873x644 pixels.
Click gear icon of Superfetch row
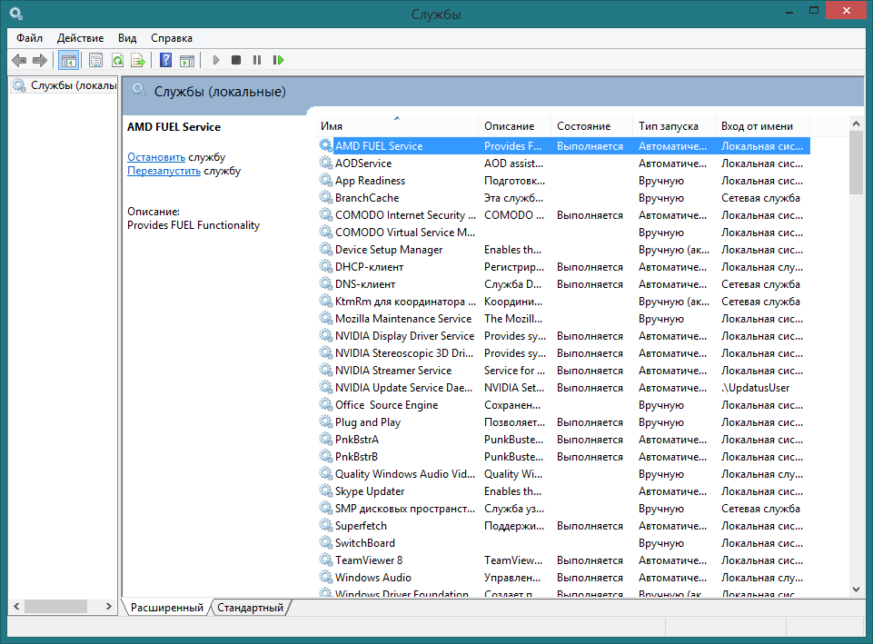326,525
